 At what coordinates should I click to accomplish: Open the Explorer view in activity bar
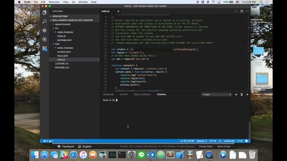click(44, 13)
